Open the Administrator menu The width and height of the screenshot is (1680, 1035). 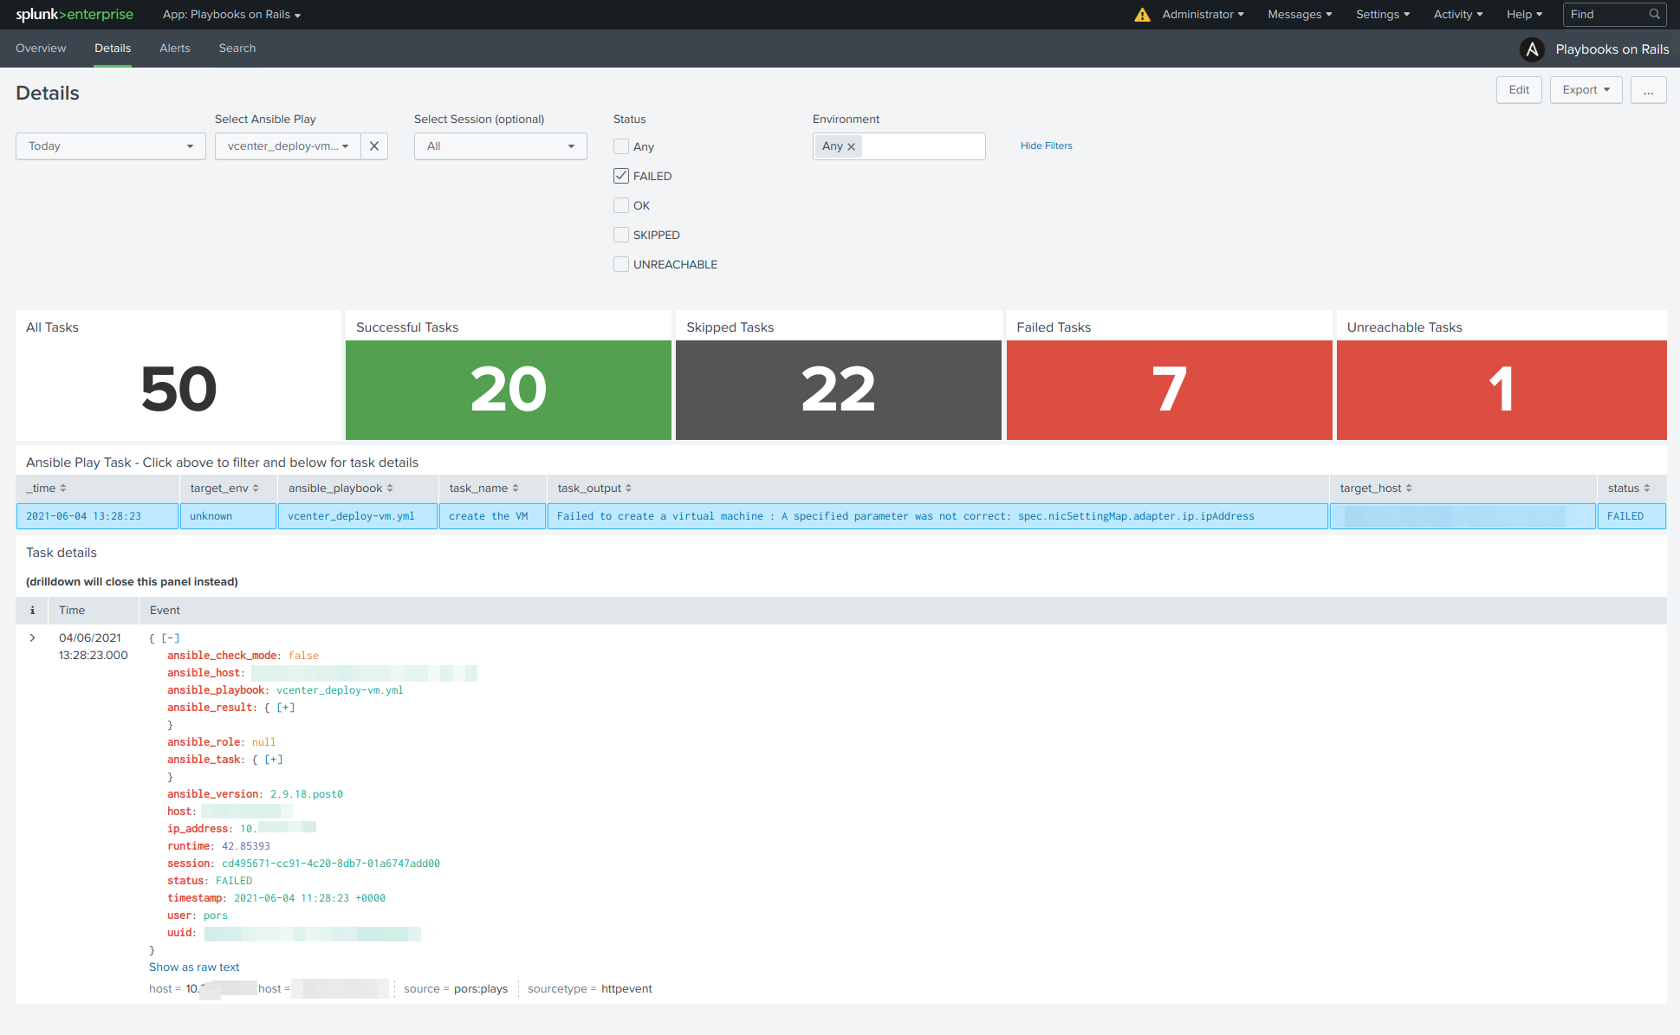pos(1203,15)
